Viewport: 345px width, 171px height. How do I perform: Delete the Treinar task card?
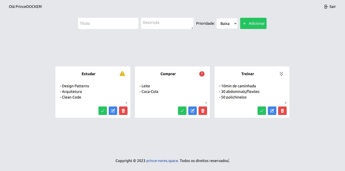click(x=282, y=111)
